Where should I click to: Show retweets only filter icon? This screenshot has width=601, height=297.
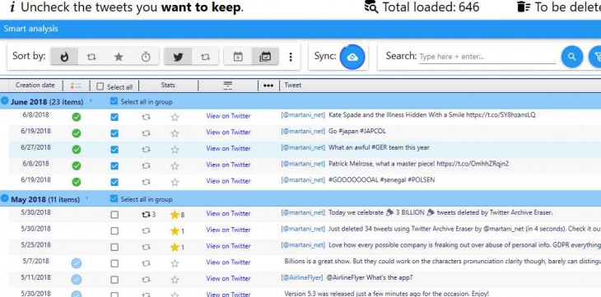(205, 57)
